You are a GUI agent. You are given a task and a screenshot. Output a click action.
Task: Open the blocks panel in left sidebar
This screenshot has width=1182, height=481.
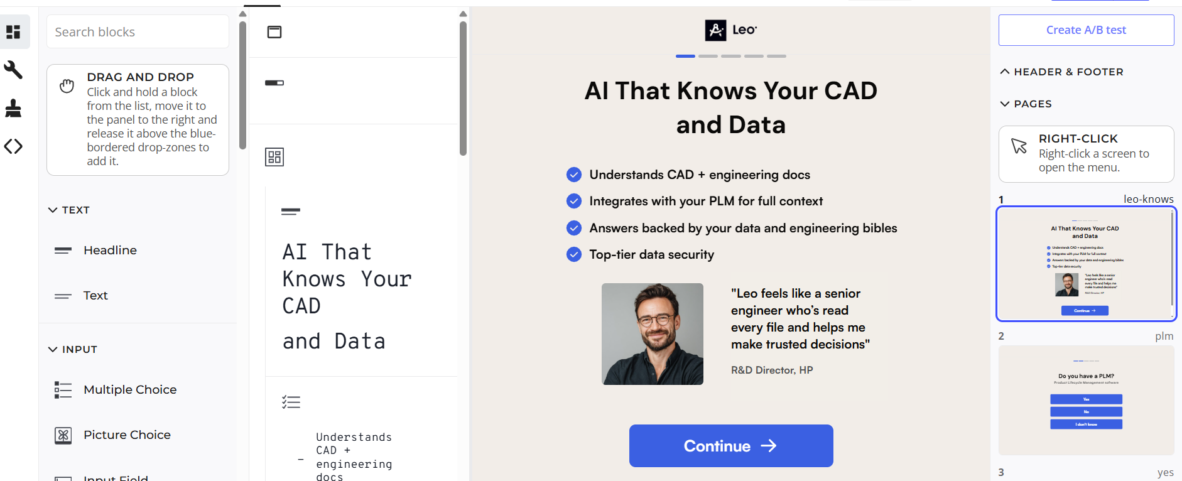point(13,31)
